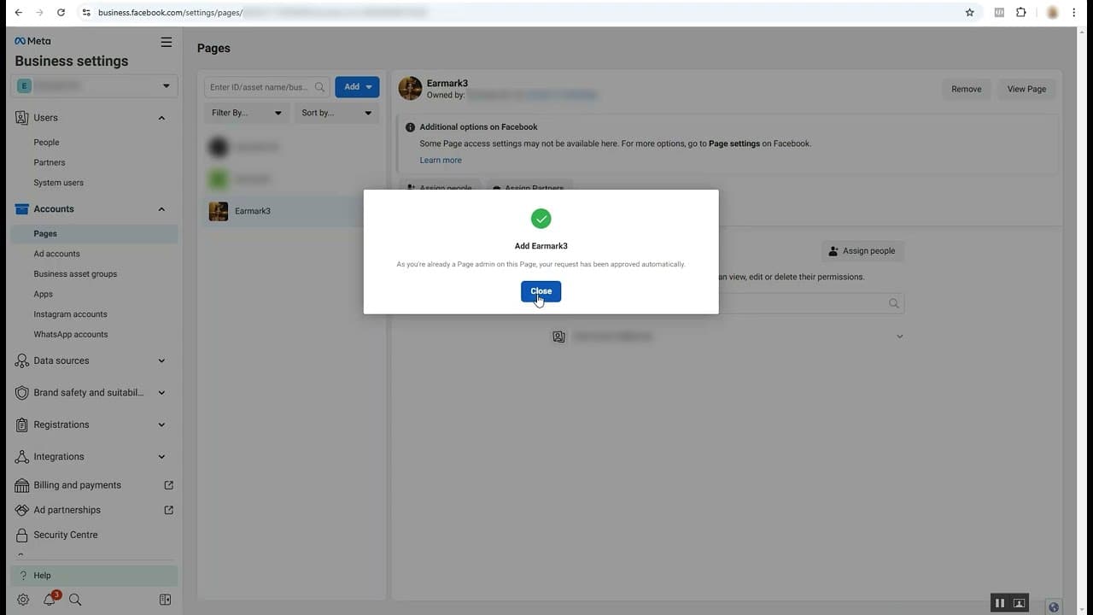Select Pages in the Accounts list
Screen dimensions: 1093x615
pos(95,233)
